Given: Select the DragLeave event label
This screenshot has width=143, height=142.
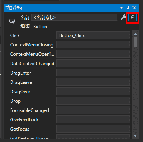Looking at the screenshot, I should (x=21, y=82).
